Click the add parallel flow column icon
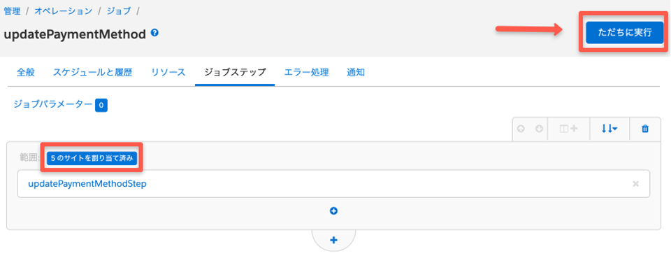The height and width of the screenshot is (263, 671). point(569,129)
